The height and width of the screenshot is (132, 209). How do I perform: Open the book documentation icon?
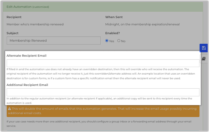pyautogui.click(x=204, y=59)
